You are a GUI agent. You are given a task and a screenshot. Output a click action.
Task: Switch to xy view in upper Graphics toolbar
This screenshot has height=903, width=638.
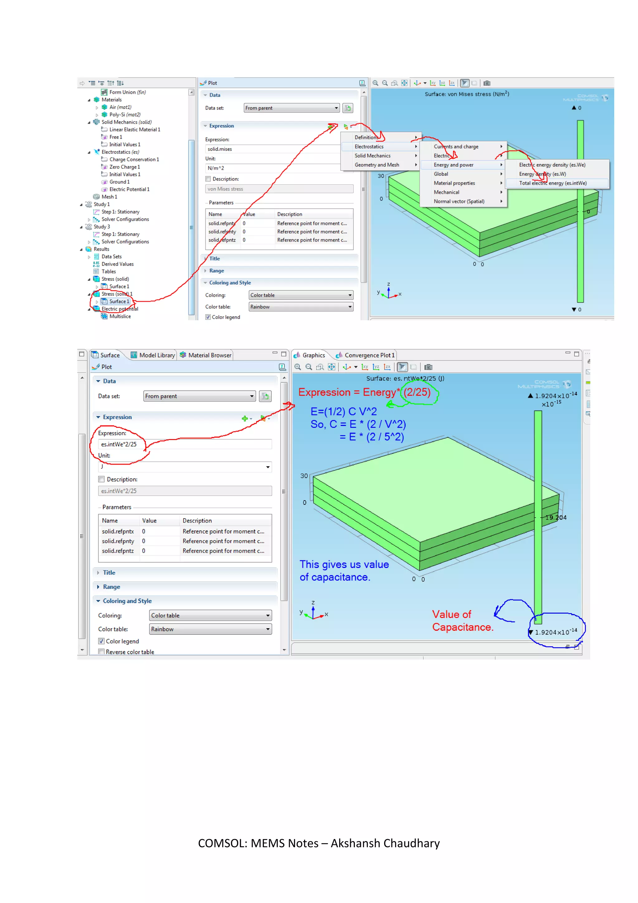(x=433, y=83)
